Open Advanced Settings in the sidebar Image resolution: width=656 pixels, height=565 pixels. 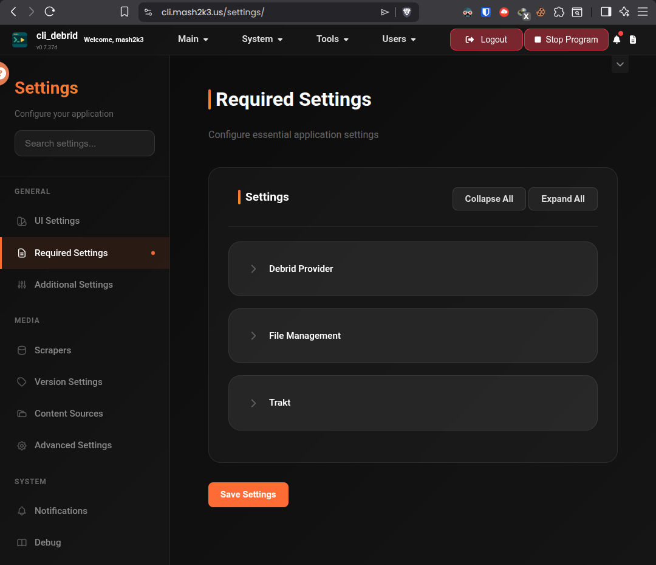[85, 445]
